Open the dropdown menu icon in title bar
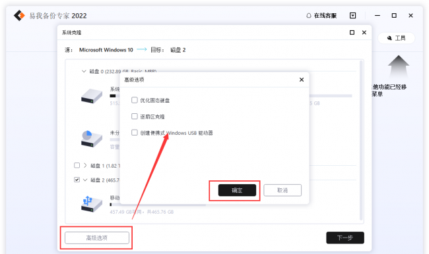Screen dimensions: 429x254 (x=353, y=16)
